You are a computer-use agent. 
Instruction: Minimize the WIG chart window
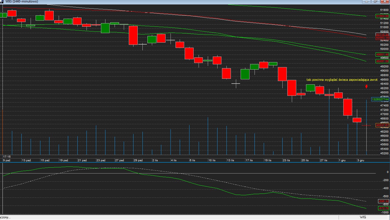(x=366, y=1)
